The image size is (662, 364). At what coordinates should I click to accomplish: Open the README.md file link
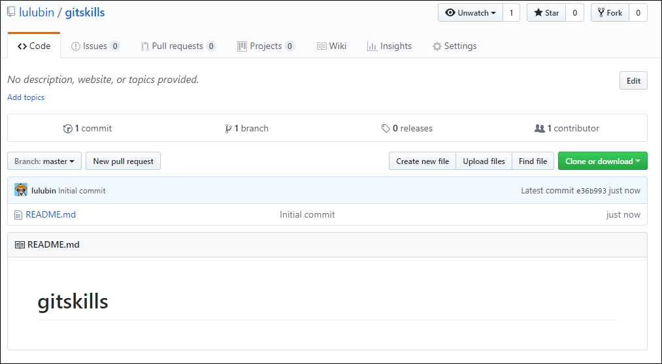click(x=51, y=214)
